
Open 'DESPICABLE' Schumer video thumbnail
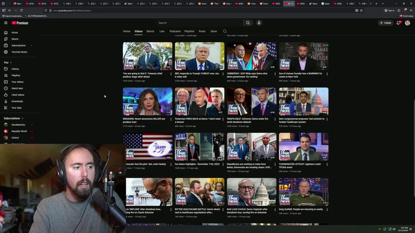click(x=252, y=101)
